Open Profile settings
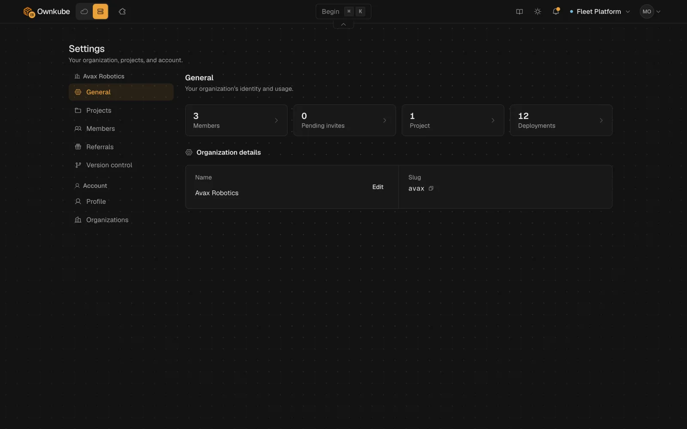The width and height of the screenshot is (687, 429). click(121, 201)
